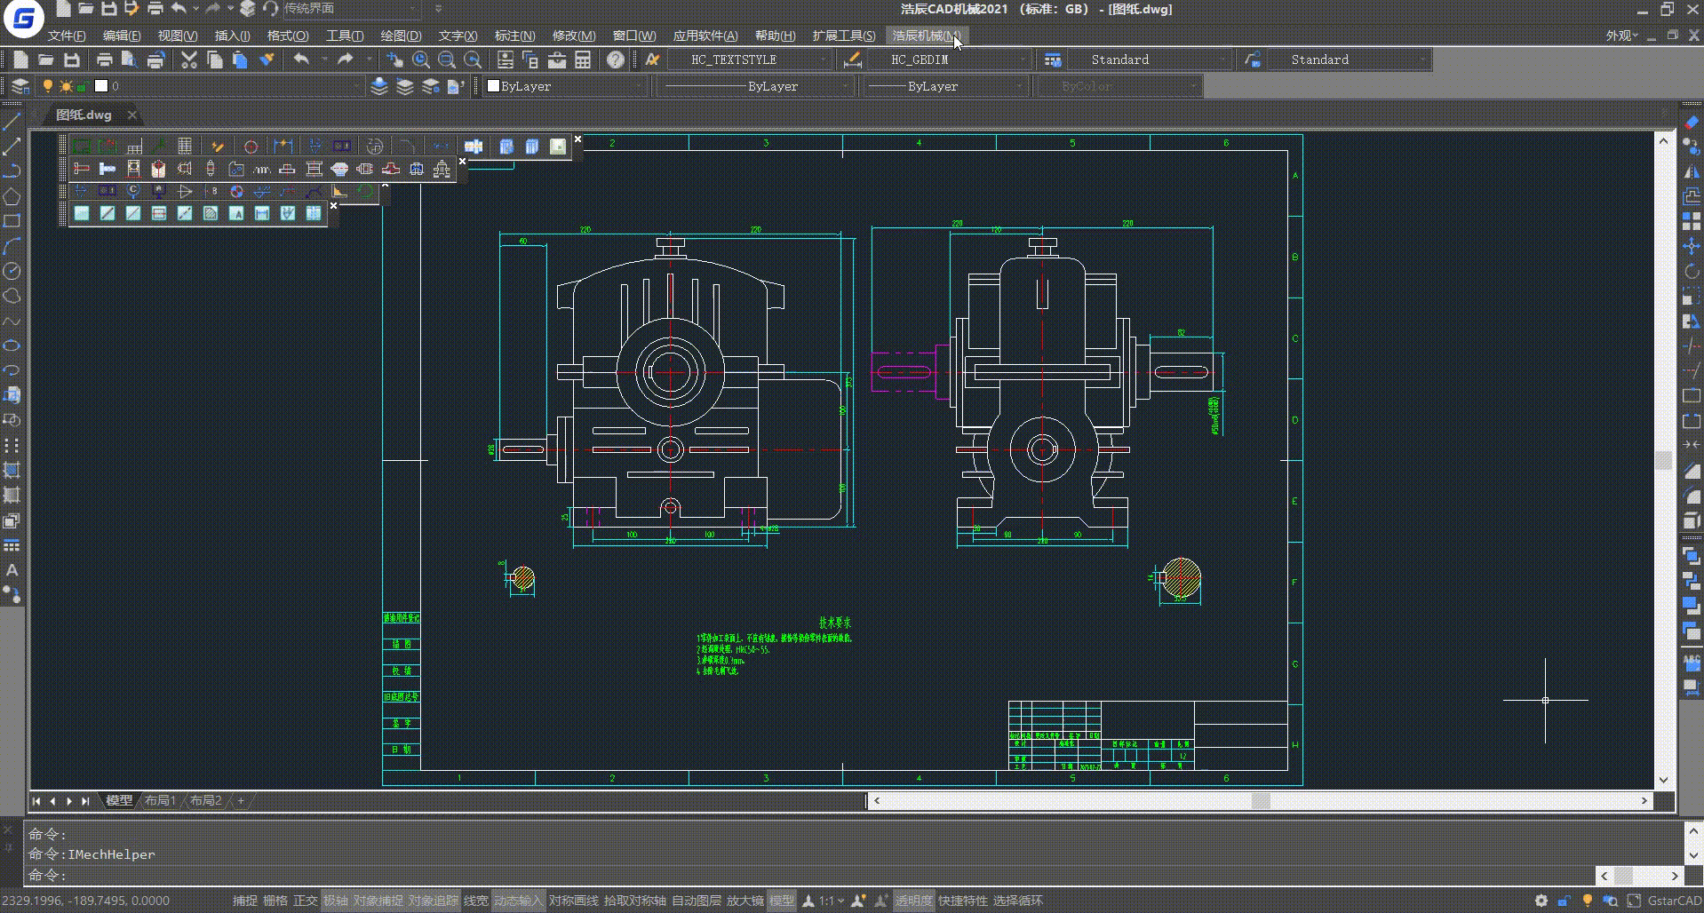The image size is (1704, 913).
Task: Open Layer Properties Manager icon
Action: click(20, 86)
